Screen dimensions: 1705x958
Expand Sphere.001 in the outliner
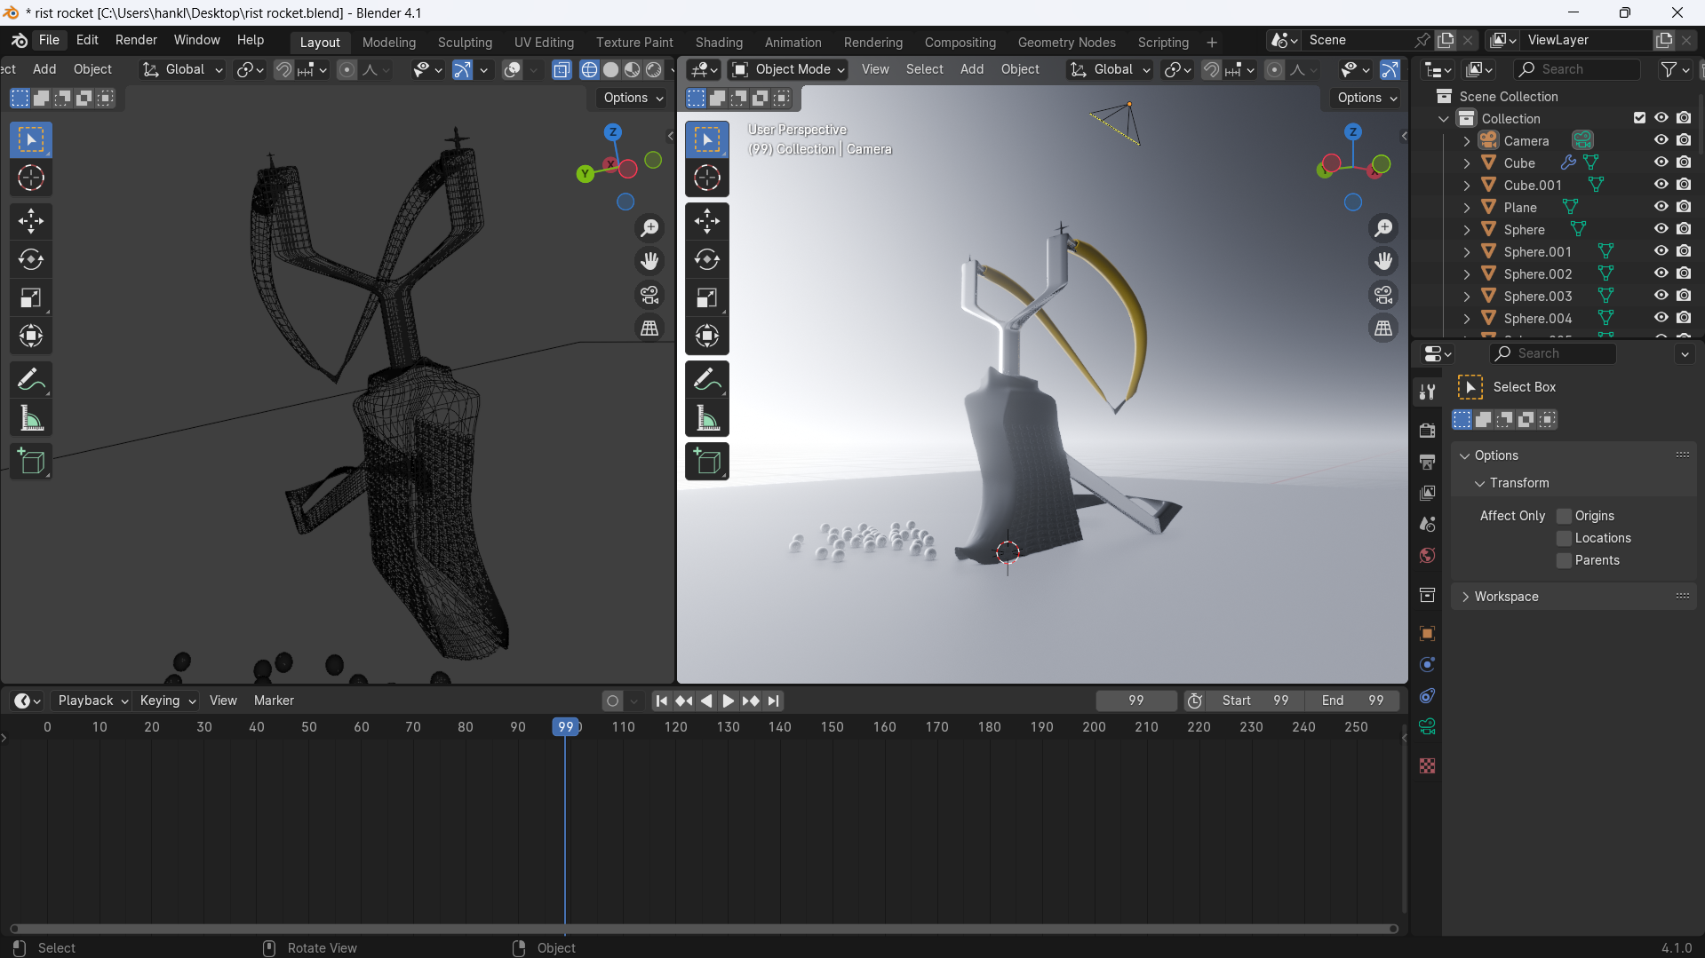point(1466,251)
